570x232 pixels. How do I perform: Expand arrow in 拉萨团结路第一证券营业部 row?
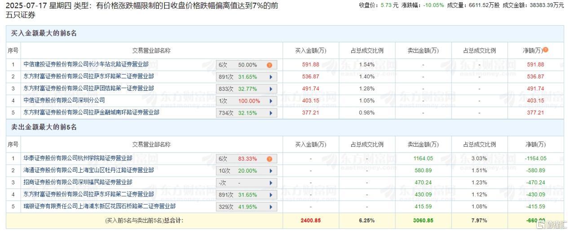pyautogui.click(x=271, y=89)
